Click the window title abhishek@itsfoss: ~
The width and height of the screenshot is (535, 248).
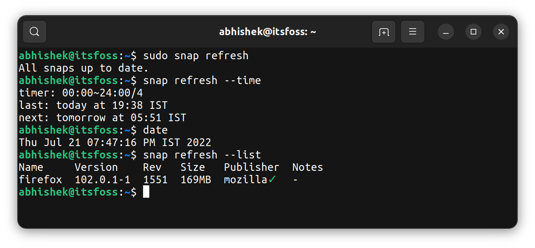coord(267,32)
